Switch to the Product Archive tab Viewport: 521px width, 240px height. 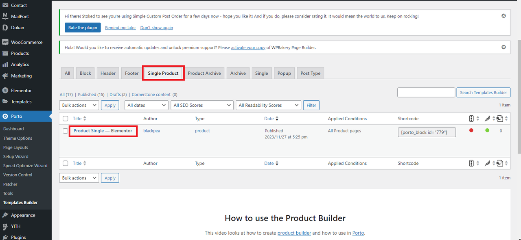(x=204, y=73)
